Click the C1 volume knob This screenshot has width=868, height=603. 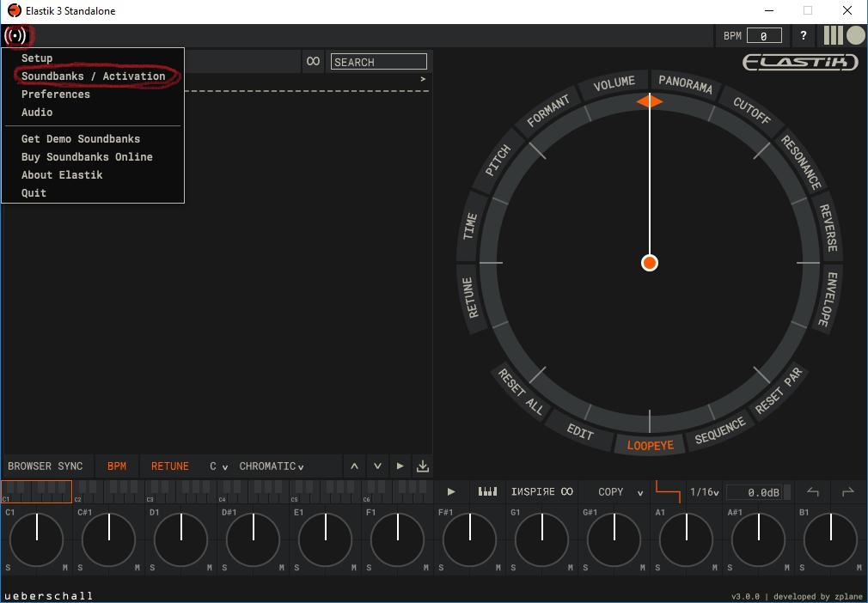37,539
